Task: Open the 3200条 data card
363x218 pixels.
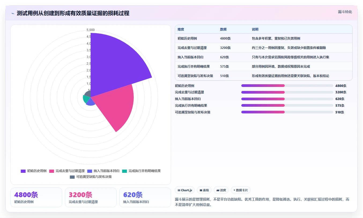Action: click(x=91, y=197)
